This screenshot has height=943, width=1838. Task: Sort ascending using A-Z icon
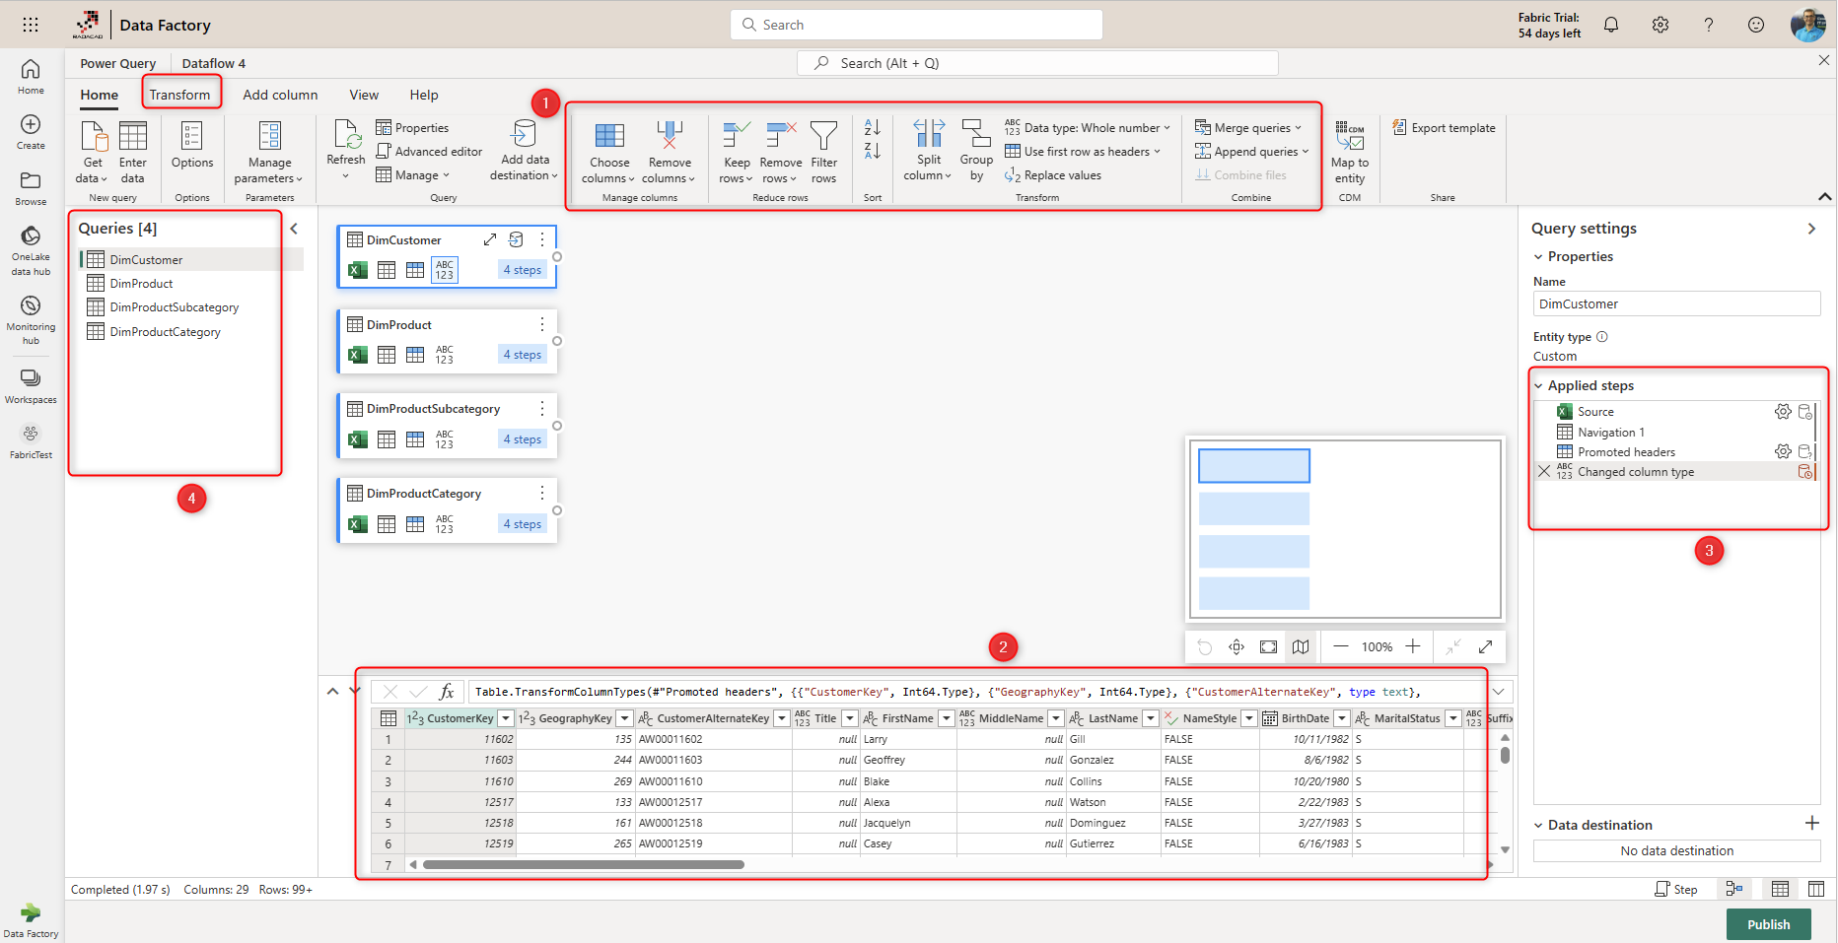click(x=872, y=128)
